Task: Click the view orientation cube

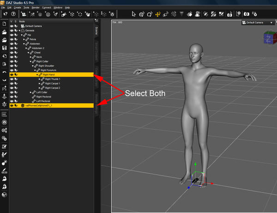Action: (x=270, y=37)
